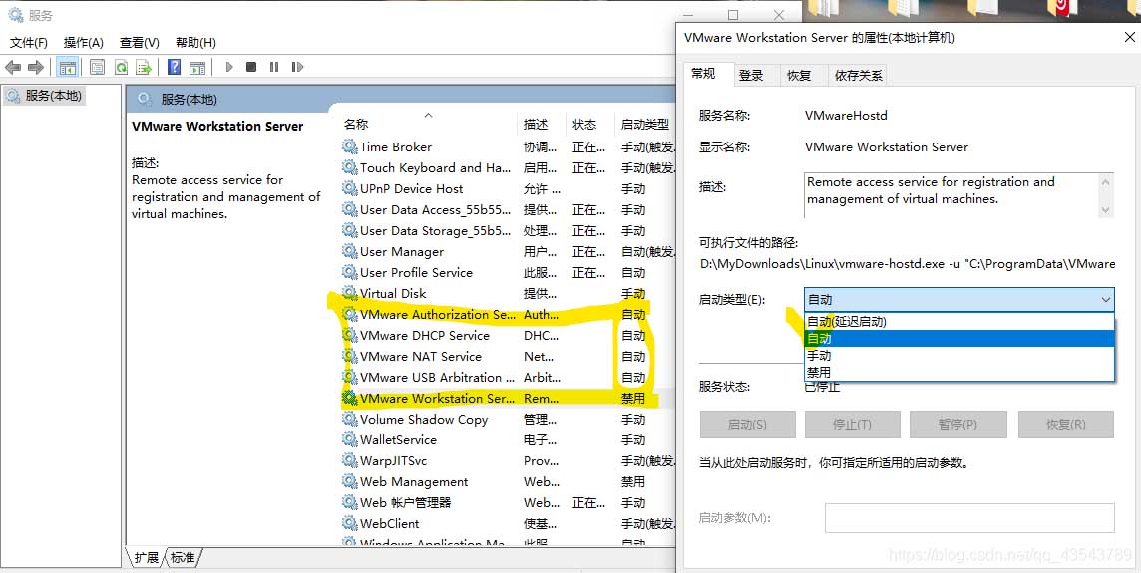Click the gear icon of Time Broker
This screenshot has width=1141, height=573.
click(349, 146)
